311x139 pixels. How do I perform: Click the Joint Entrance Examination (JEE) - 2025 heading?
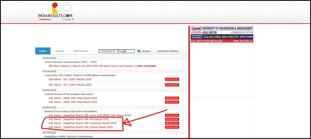[x=70, y=62]
